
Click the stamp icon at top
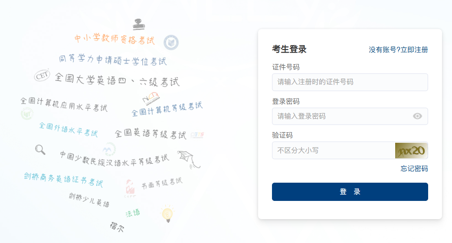(x=139, y=24)
